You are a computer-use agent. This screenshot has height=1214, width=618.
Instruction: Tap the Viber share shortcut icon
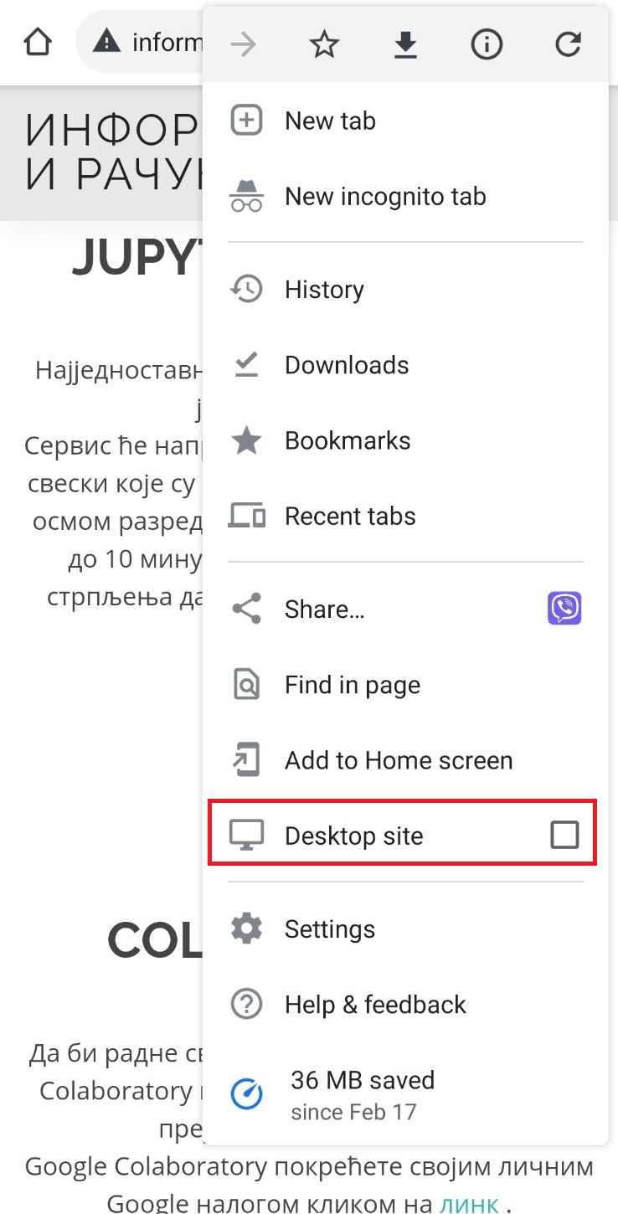564,609
